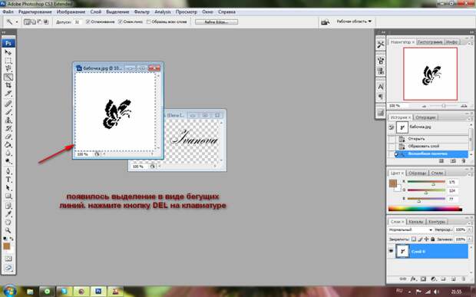Hide Слой 0 with the eye icon
This screenshot has height=297, width=476.
click(391, 251)
